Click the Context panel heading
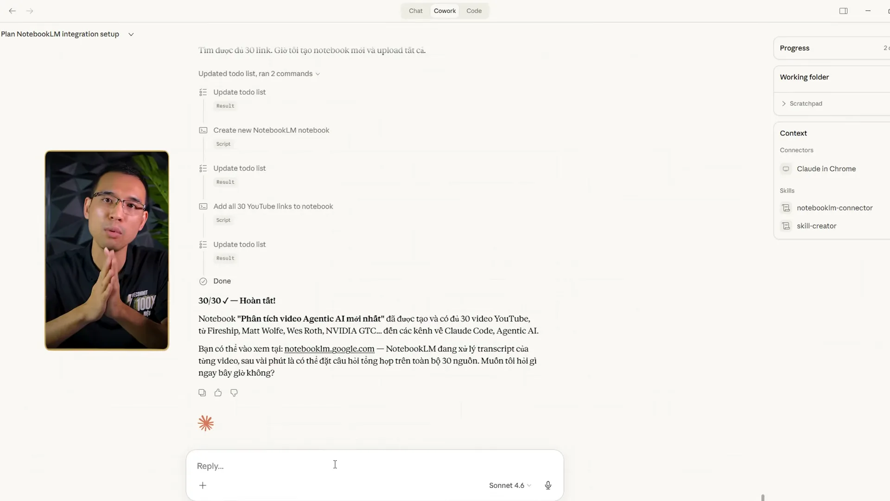This screenshot has height=501, width=890. pyautogui.click(x=793, y=133)
